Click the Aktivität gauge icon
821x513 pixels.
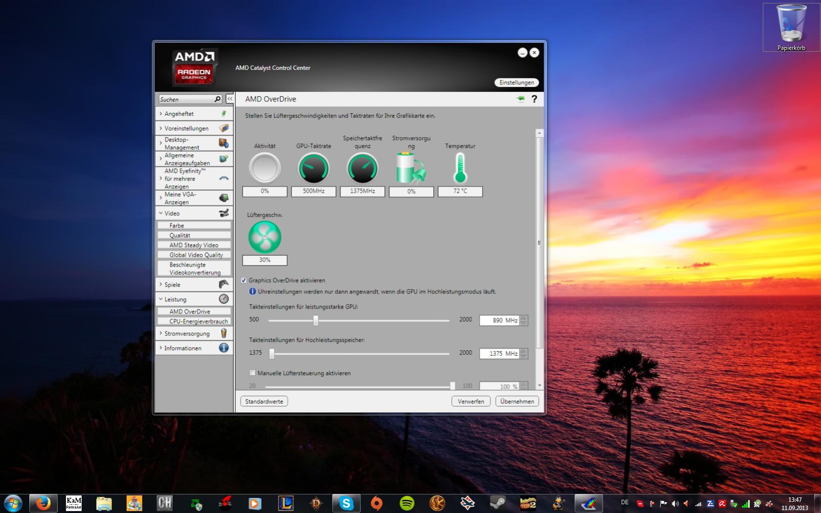[x=265, y=168]
